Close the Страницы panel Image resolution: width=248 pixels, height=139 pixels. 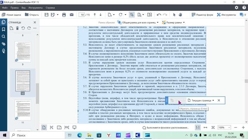coord(35,22)
